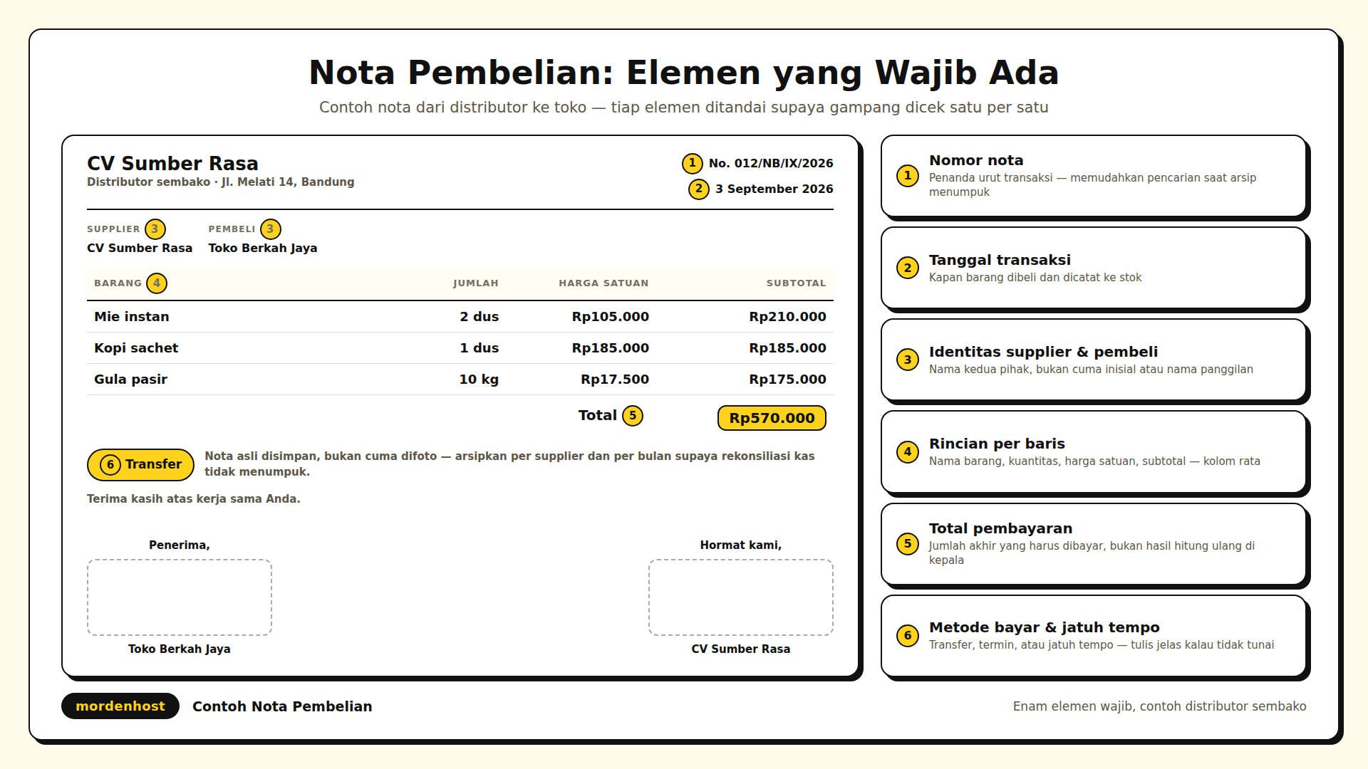The width and height of the screenshot is (1368, 769).
Task: Click the Hormat kami signature box
Action: (x=741, y=597)
